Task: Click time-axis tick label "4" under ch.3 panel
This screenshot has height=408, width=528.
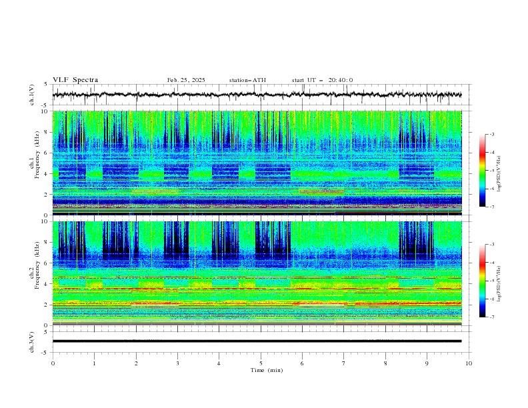Action: point(219,363)
